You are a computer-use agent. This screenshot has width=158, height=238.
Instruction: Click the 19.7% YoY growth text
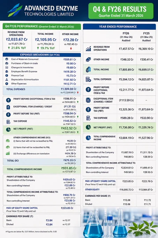point(47,48)
